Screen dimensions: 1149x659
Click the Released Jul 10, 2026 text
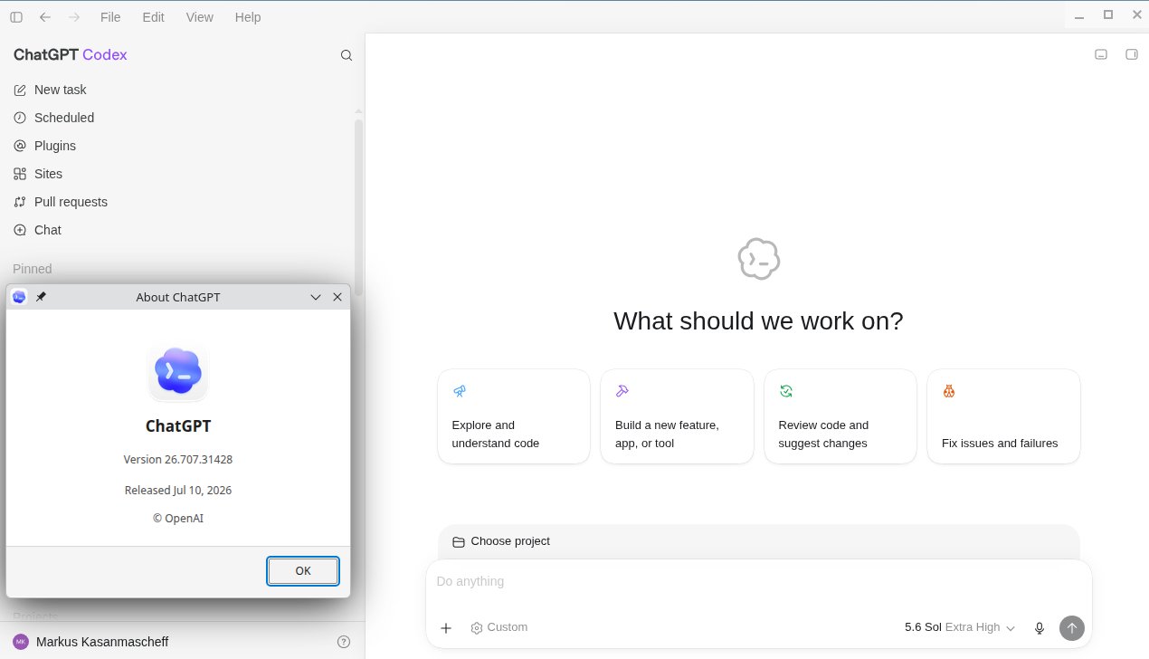pyautogui.click(x=178, y=490)
